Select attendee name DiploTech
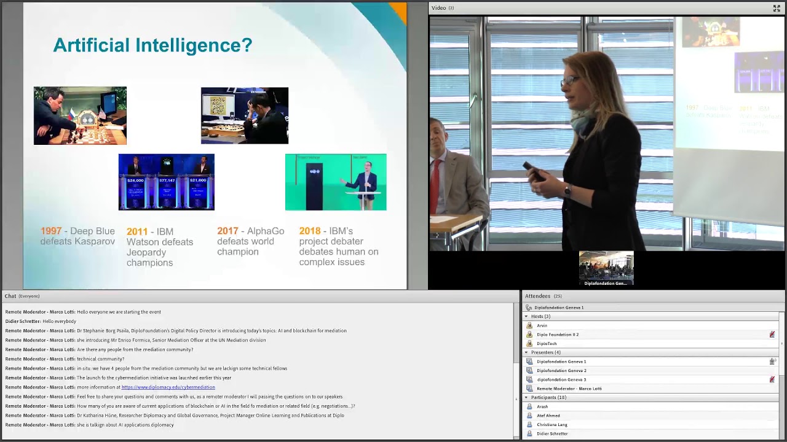Viewport: 787px width, 442px height. (x=547, y=344)
